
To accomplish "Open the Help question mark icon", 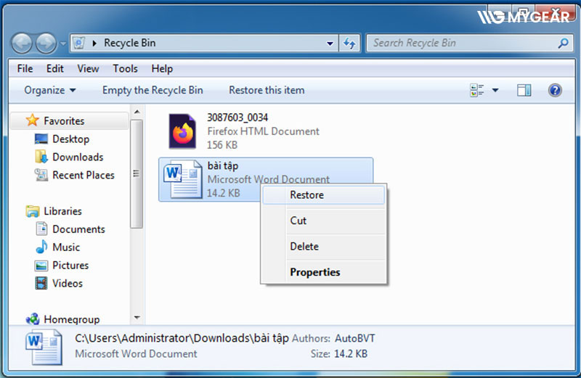I will coord(555,91).
